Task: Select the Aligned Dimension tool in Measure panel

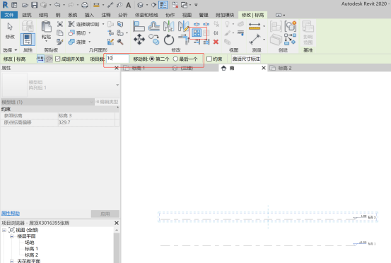Action: (255, 40)
